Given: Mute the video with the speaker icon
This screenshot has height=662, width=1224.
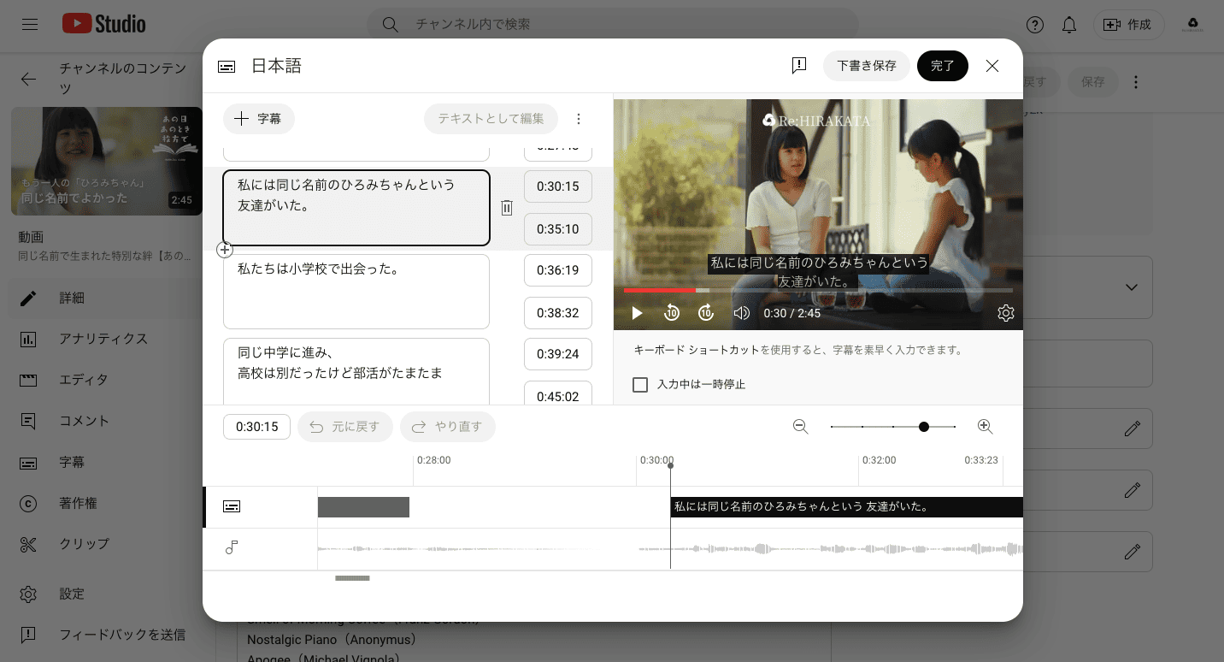Looking at the screenshot, I should tap(741, 313).
